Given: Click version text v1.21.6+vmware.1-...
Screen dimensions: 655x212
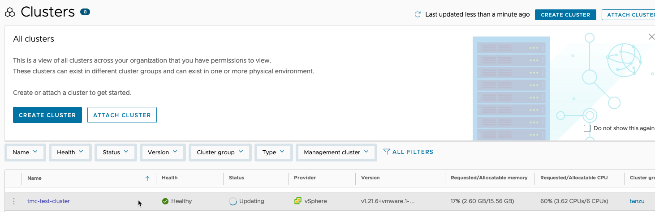Looking at the screenshot, I should [x=388, y=201].
